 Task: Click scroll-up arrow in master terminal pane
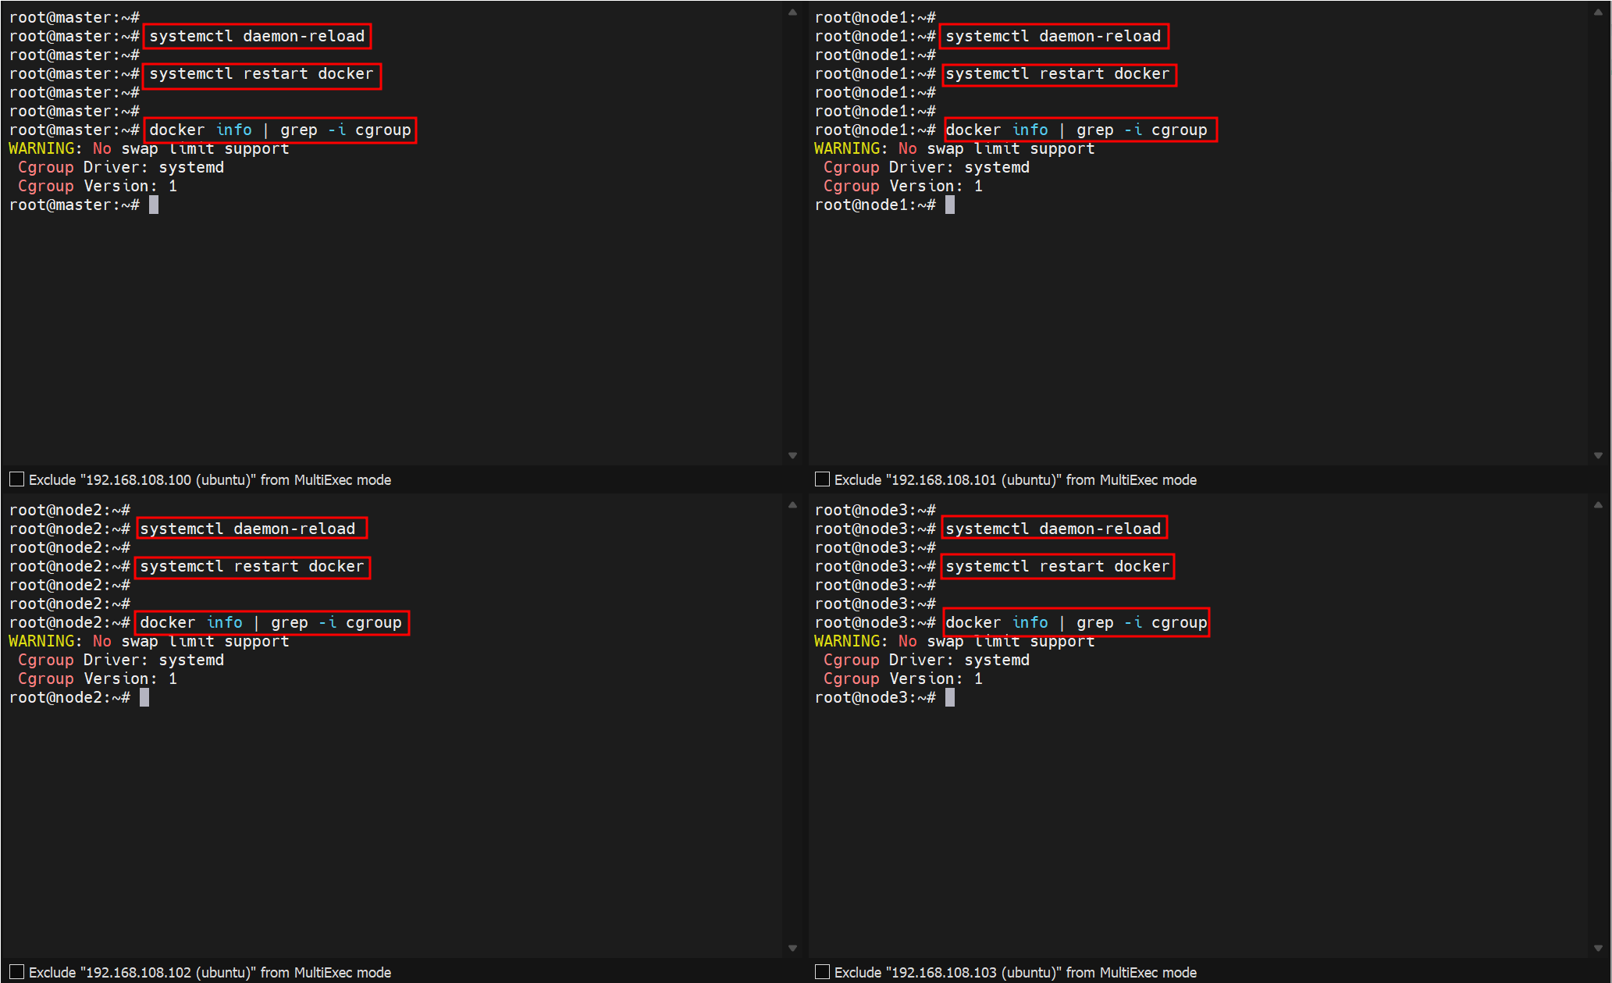click(x=792, y=12)
